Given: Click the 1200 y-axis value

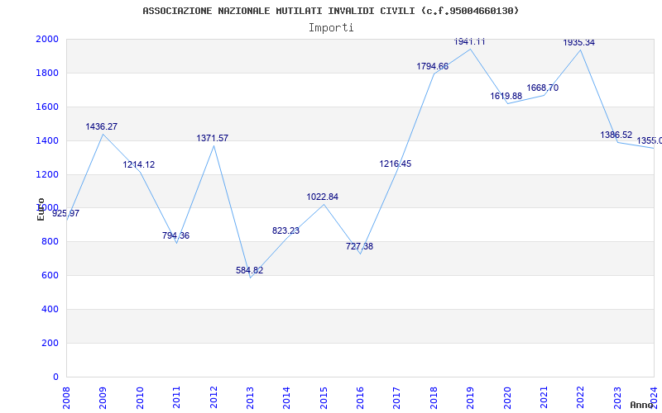Looking at the screenshot, I should point(47,174).
